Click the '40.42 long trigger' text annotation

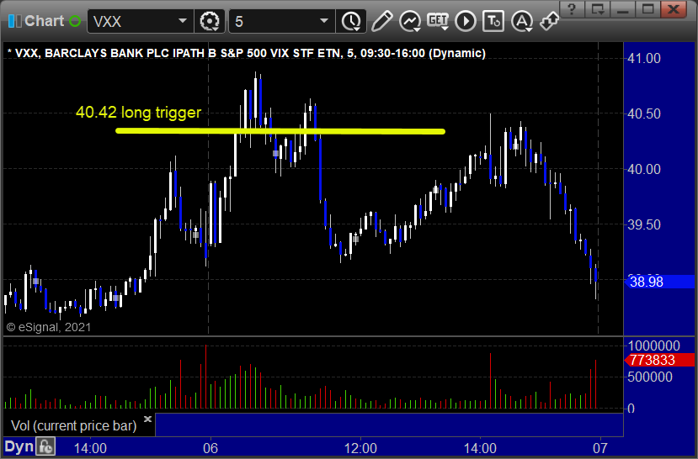(138, 112)
